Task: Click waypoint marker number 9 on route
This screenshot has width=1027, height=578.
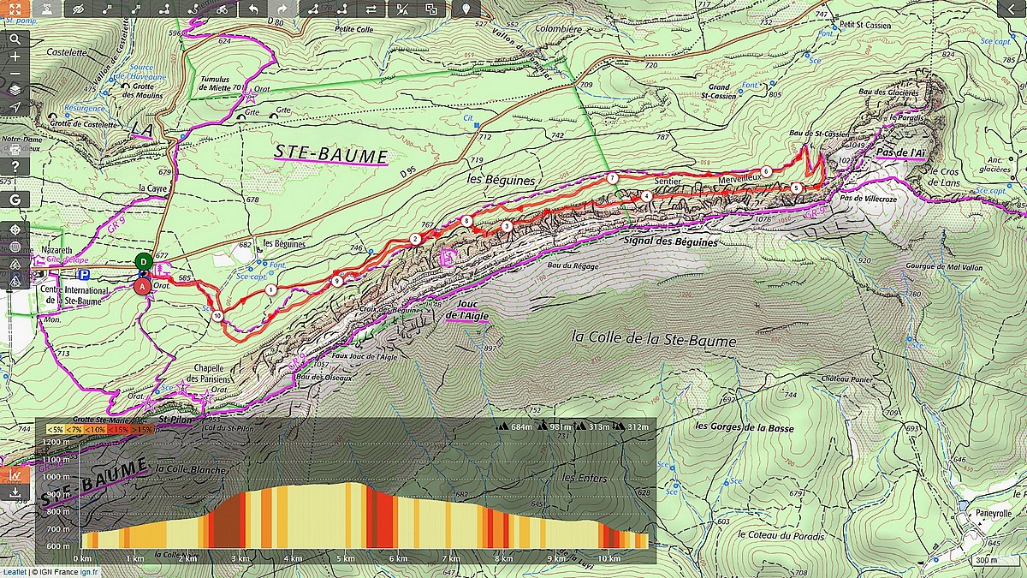Action: point(337,281)
